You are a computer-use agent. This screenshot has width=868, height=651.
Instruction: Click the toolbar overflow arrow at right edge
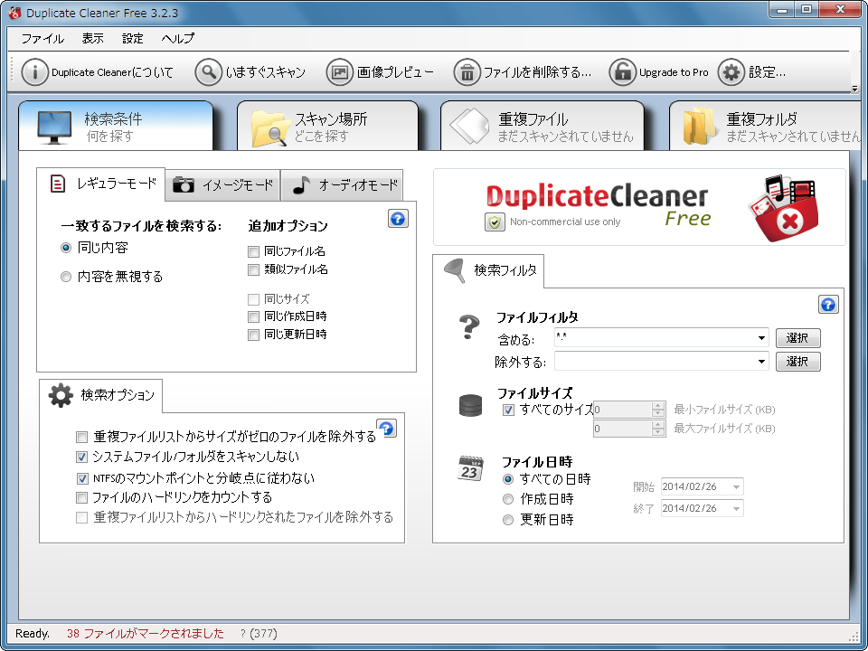click(x=854, y=89)
